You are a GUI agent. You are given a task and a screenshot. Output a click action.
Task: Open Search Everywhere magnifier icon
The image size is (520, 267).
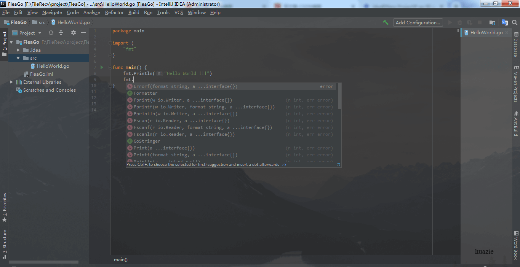click(515, 22)
